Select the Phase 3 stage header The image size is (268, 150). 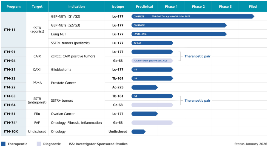point(225,7)
